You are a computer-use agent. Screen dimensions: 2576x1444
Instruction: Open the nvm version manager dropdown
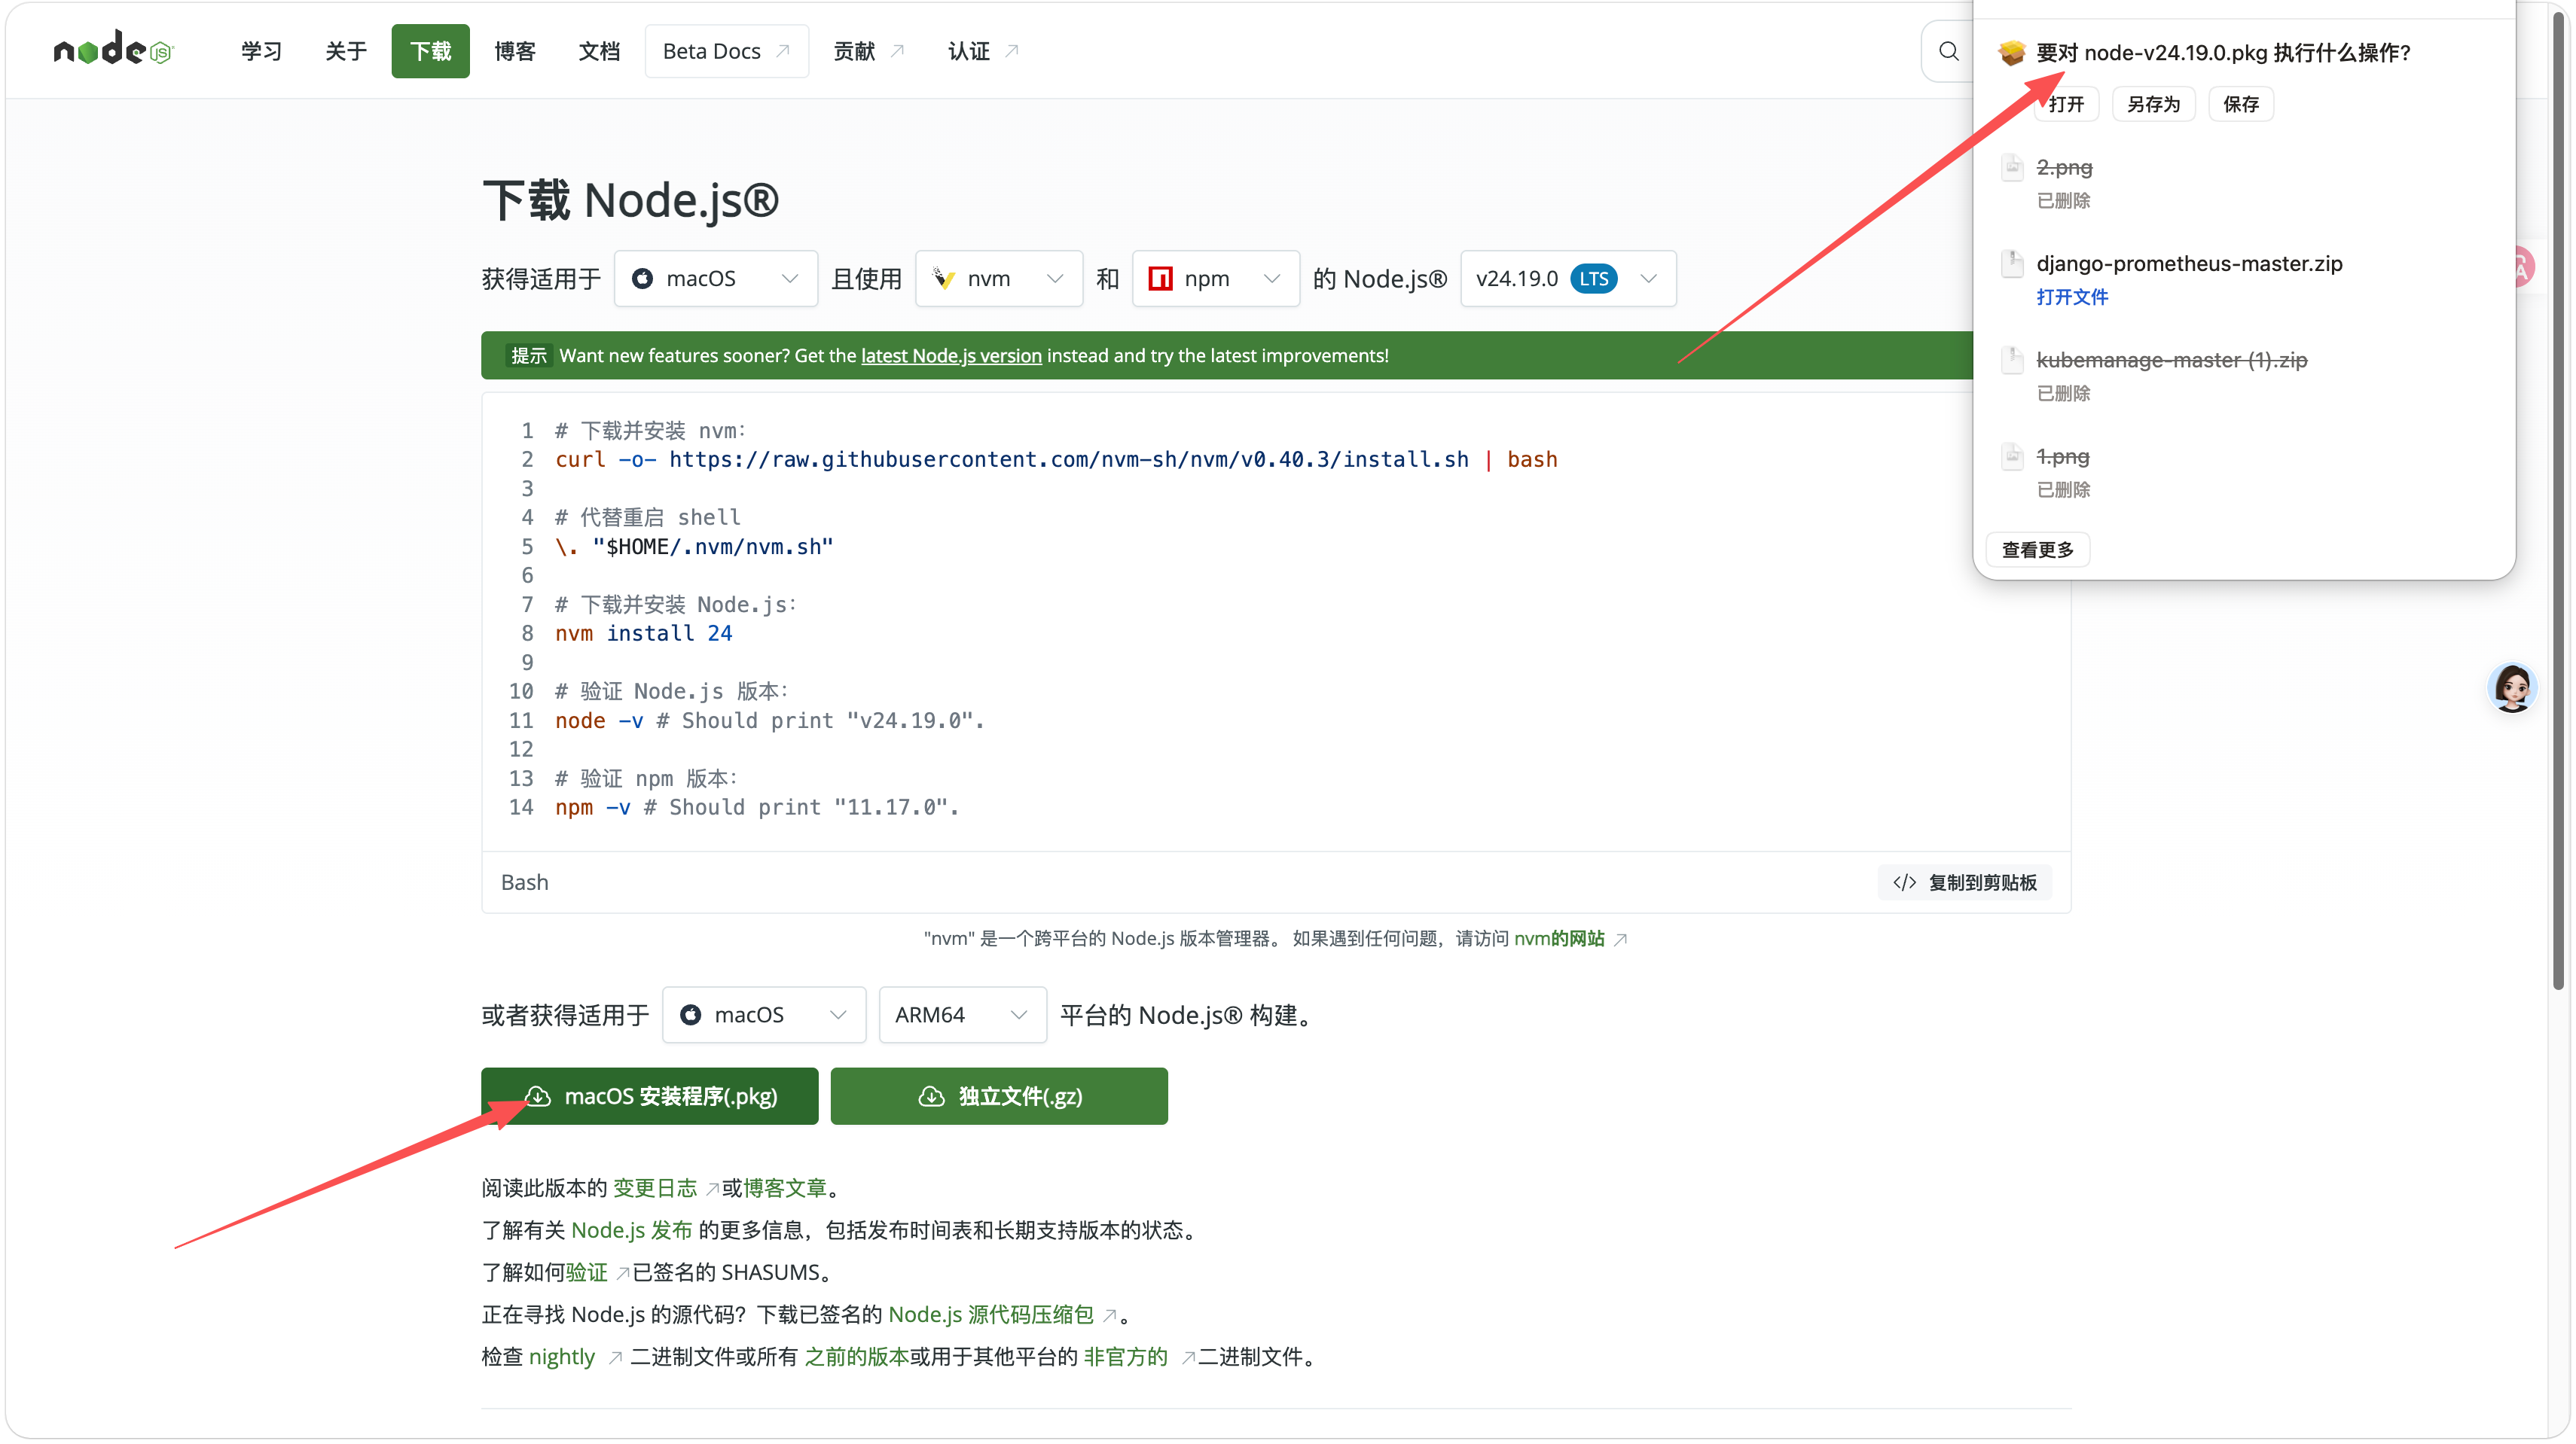998,278
